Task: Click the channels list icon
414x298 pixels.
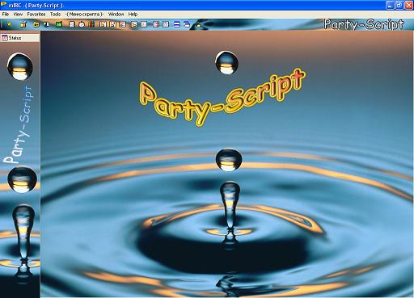Action: point(46,24)
